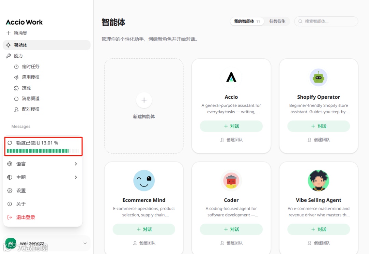Start a 对话 with Vibe Selling Agent
This screenshot has width=369, height=254.
click(318, 229)
